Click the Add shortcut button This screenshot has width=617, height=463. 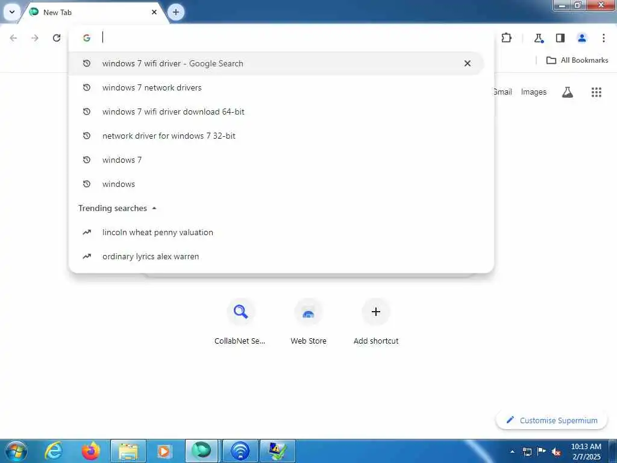click(376, 322)
